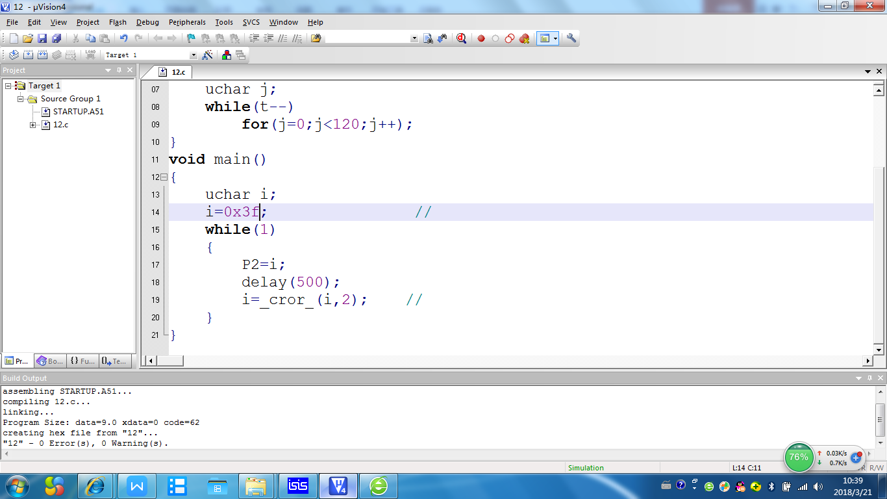Create a new file with the New icon
The image size is (887, 499).
click(x=14, y=38)
